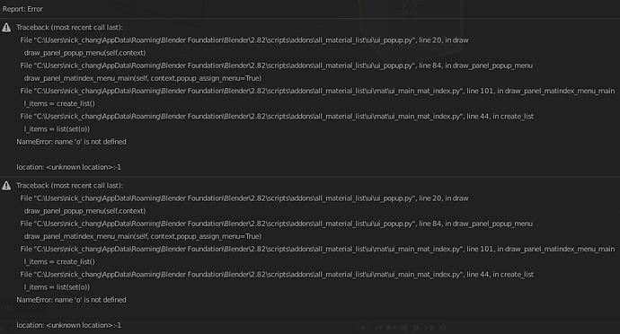620x334 pixels.
Task: Click second 'draw_panel_matindex_menu_main(self, context,...)' code line
Action: point(143,236)
